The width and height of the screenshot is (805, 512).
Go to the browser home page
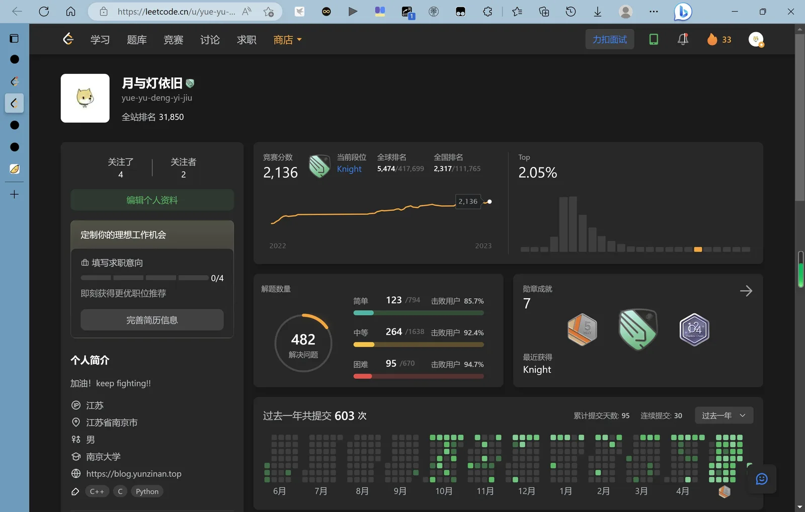pyautogui.click(x=71, y=12)
